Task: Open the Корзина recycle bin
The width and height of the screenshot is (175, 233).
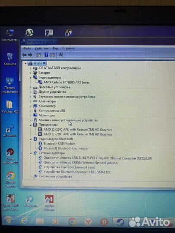Action: click(x=10, y=59)
